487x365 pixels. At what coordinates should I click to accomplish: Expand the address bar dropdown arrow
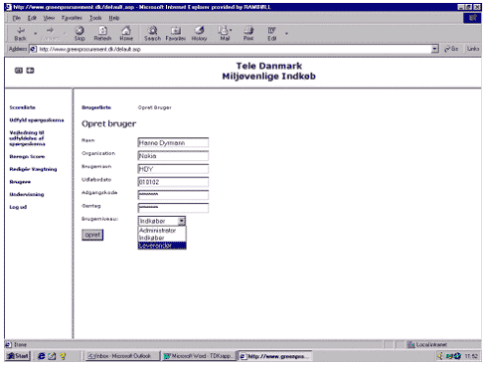pyautogui.click(x=435, y=49)
